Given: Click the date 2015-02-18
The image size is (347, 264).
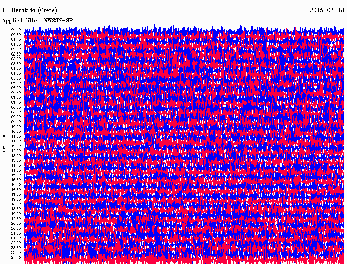Looking at the screenshot, I should click(x=327, y=10).
